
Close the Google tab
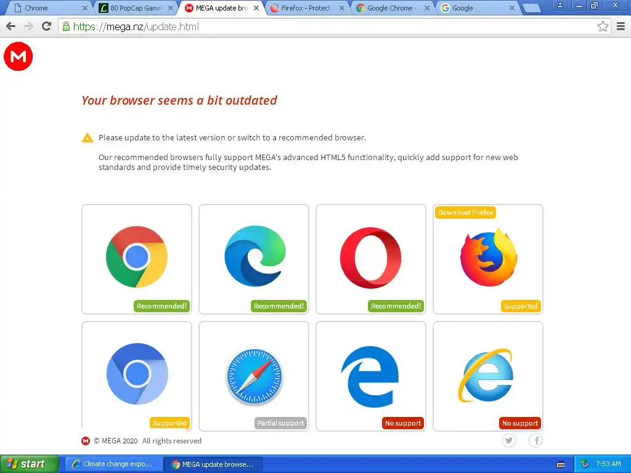click(512, 8)
